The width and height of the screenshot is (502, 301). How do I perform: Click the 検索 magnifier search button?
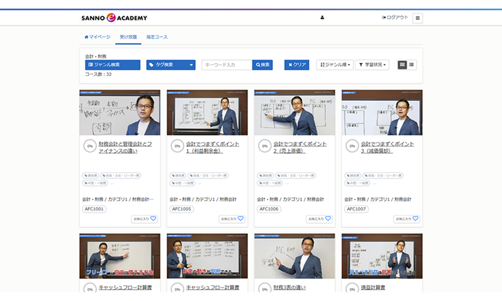tap(262, 65)
